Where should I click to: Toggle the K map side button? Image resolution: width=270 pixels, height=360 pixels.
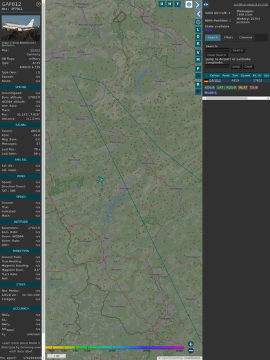coord(198,44)
